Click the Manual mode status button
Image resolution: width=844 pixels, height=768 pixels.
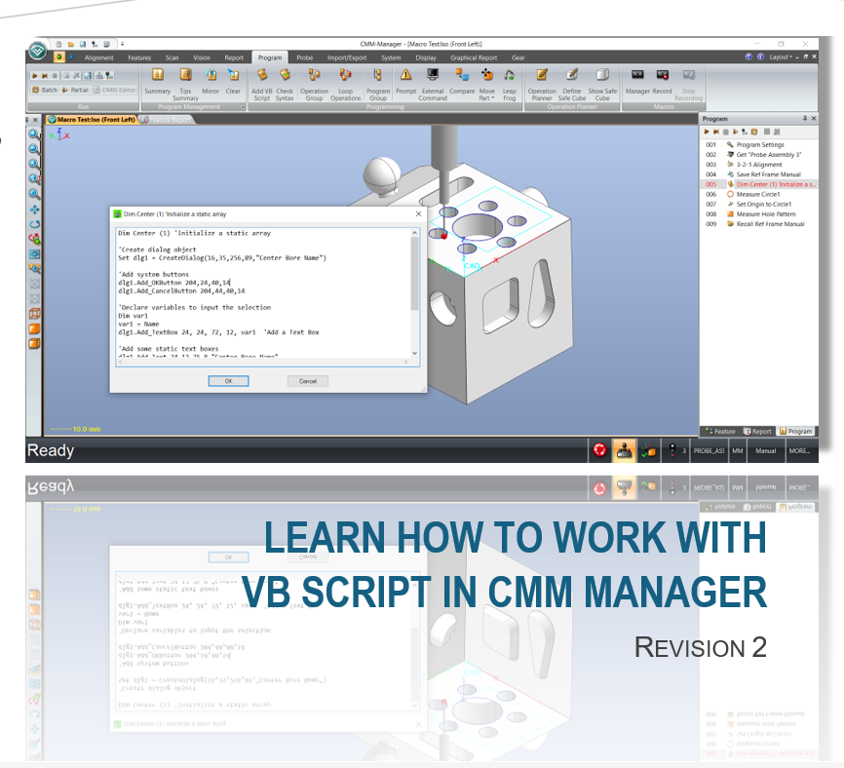tap(765, 451)
